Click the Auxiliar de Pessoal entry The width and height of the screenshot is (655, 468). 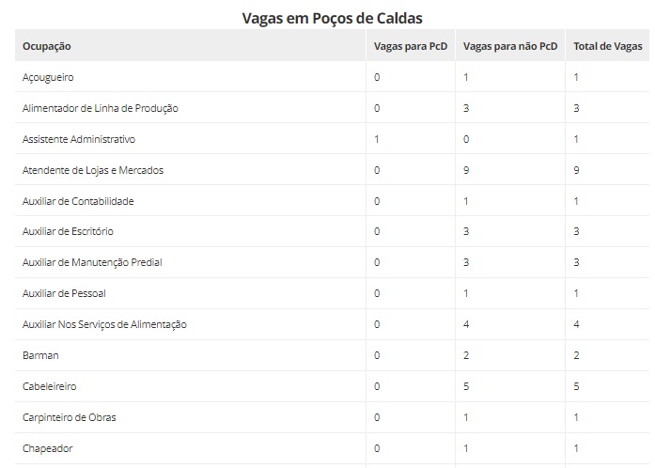[x=64, y=293]
